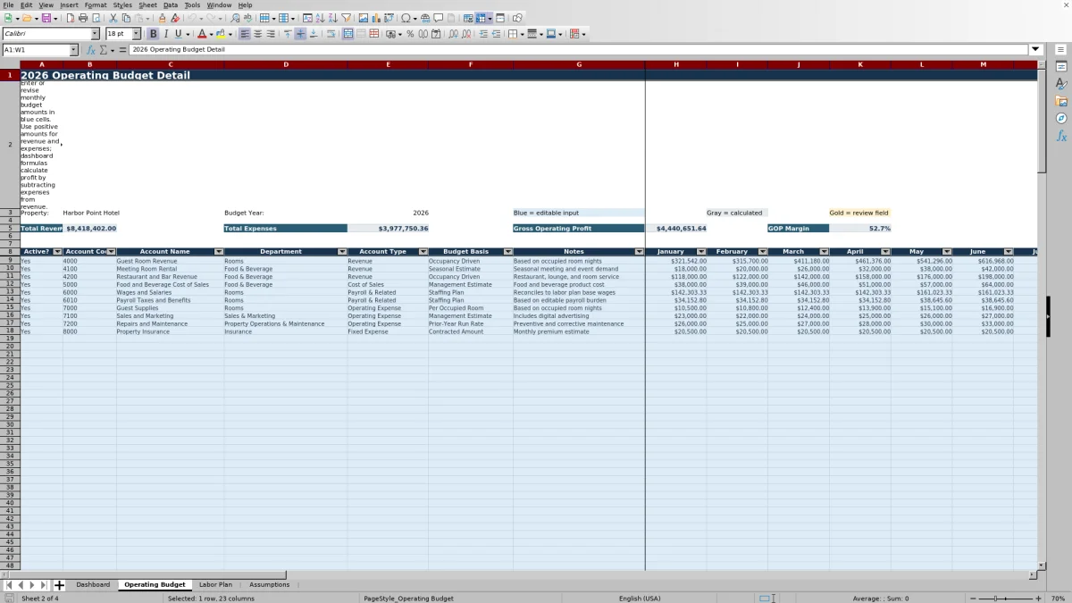Click the Property Insurance account name cell
This screenshot has width=1072, height=603.
coord(170,331)
